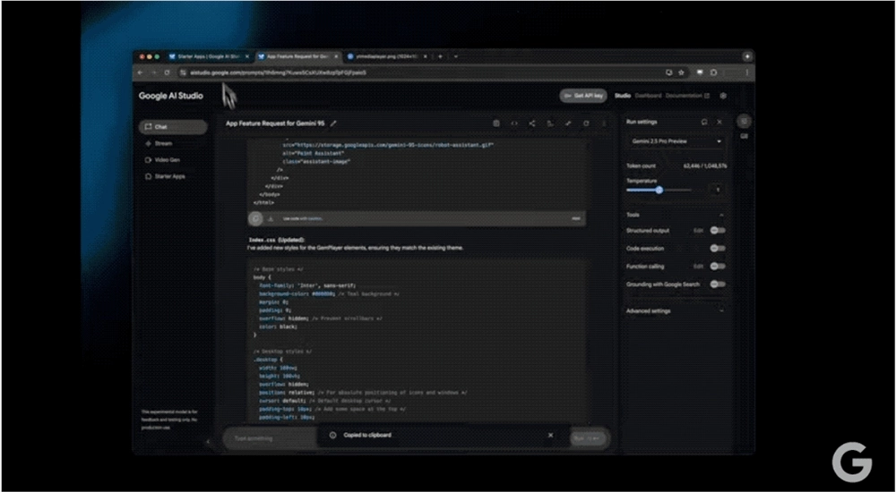This screenshot has width=896, height=492.
Task: Adjust the Temperature slider
Action: tap(659, 190)
